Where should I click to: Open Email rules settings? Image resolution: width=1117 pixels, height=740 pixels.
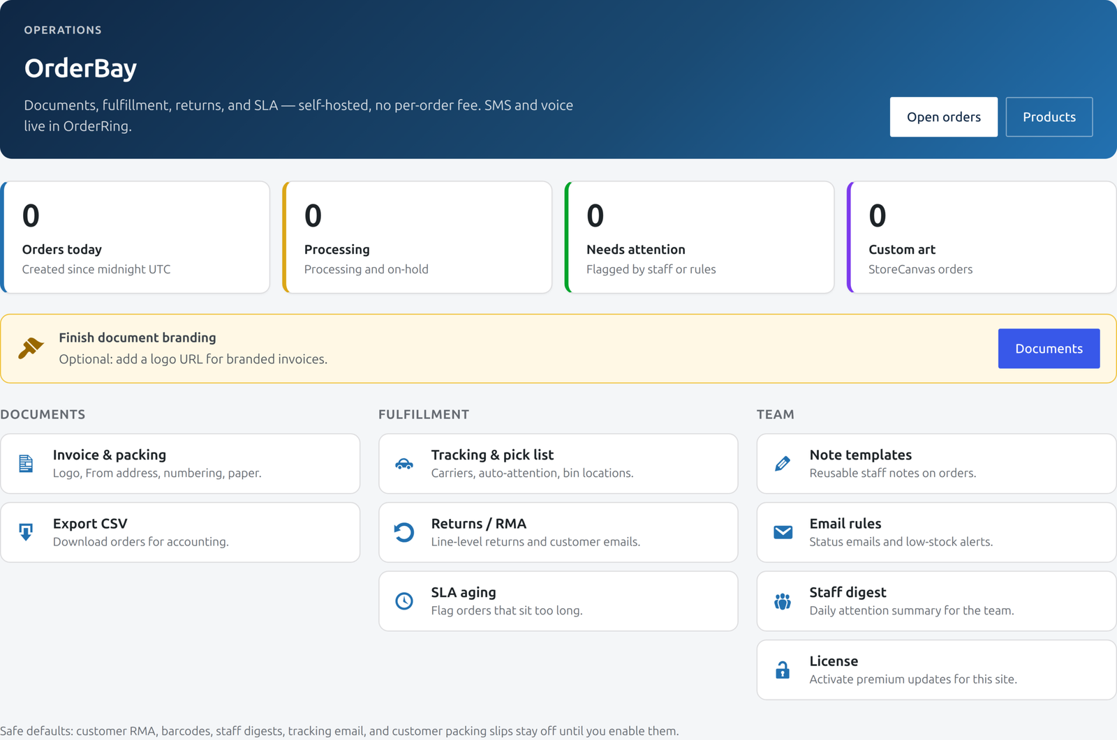[936, 532]
